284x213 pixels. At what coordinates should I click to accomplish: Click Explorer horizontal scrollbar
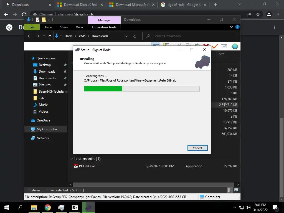click(x=154, y=184)
